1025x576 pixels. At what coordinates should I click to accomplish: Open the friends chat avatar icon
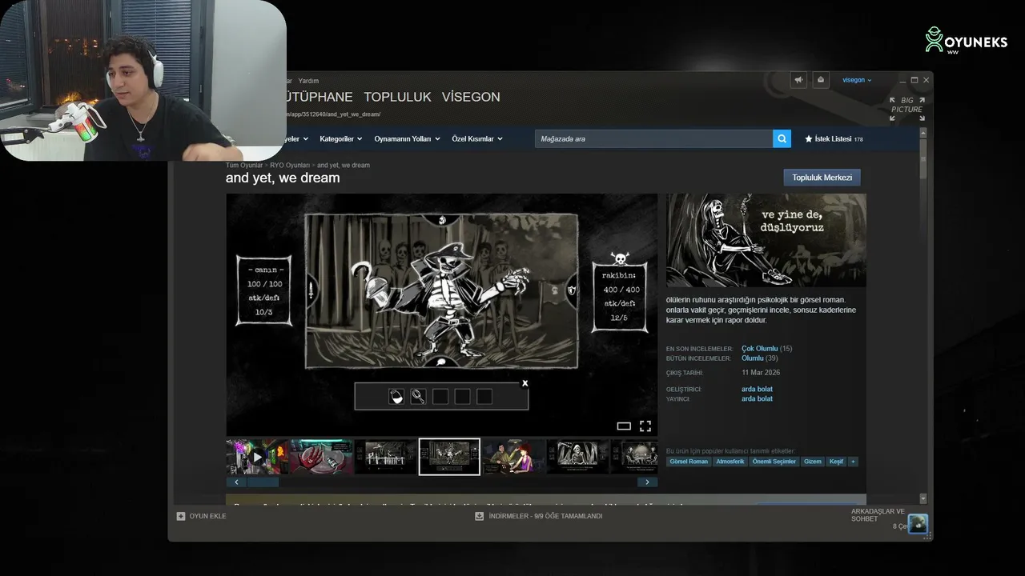coord(918,524)
